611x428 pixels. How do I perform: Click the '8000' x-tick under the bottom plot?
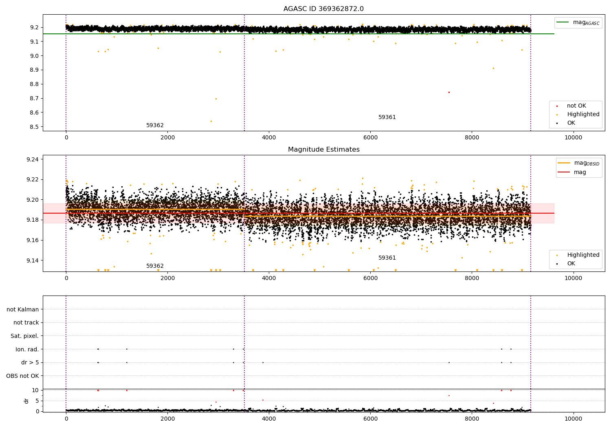[x=472, y=419]
